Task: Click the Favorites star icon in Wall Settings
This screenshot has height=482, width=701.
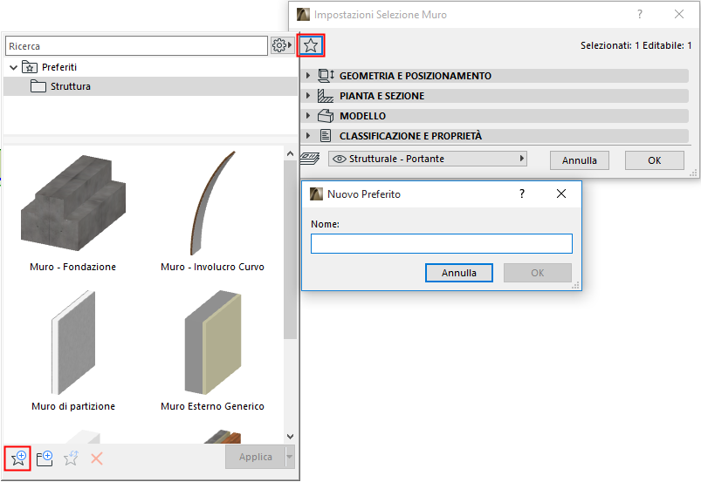Action: click(311, 45)
